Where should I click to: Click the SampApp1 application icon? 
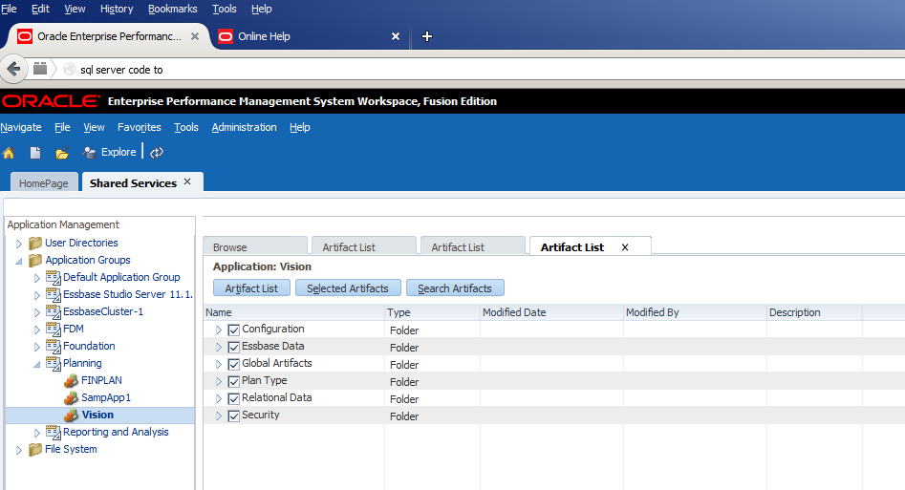[71, 398]
